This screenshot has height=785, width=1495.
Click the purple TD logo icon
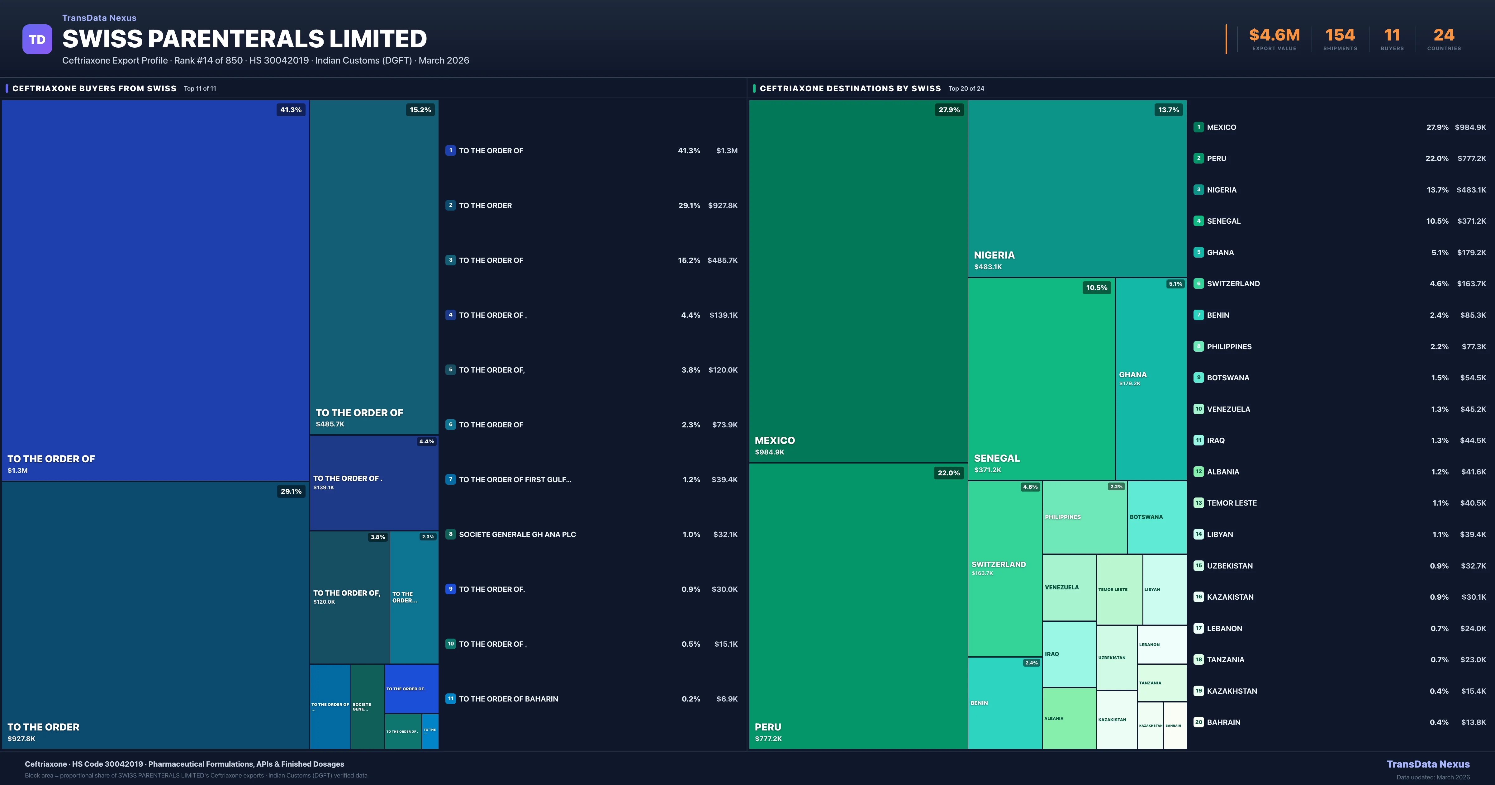click(37, 40)
